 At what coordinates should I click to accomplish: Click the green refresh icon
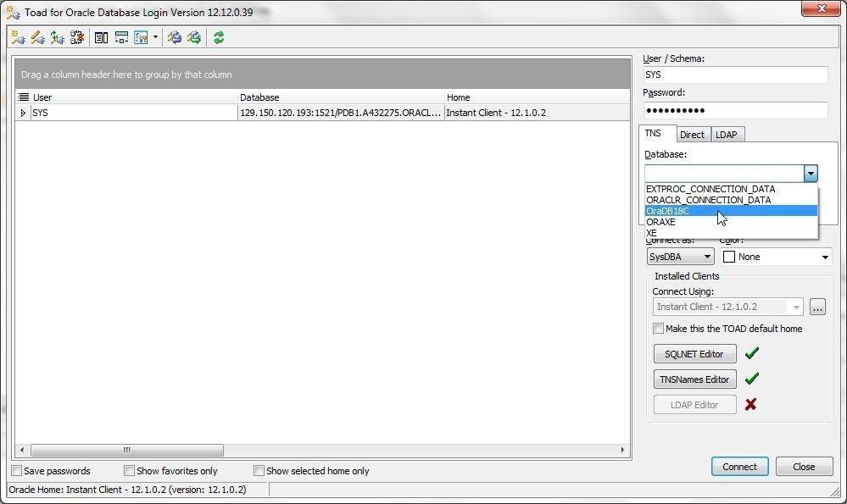pyautogui.click(x=219, y=37)
